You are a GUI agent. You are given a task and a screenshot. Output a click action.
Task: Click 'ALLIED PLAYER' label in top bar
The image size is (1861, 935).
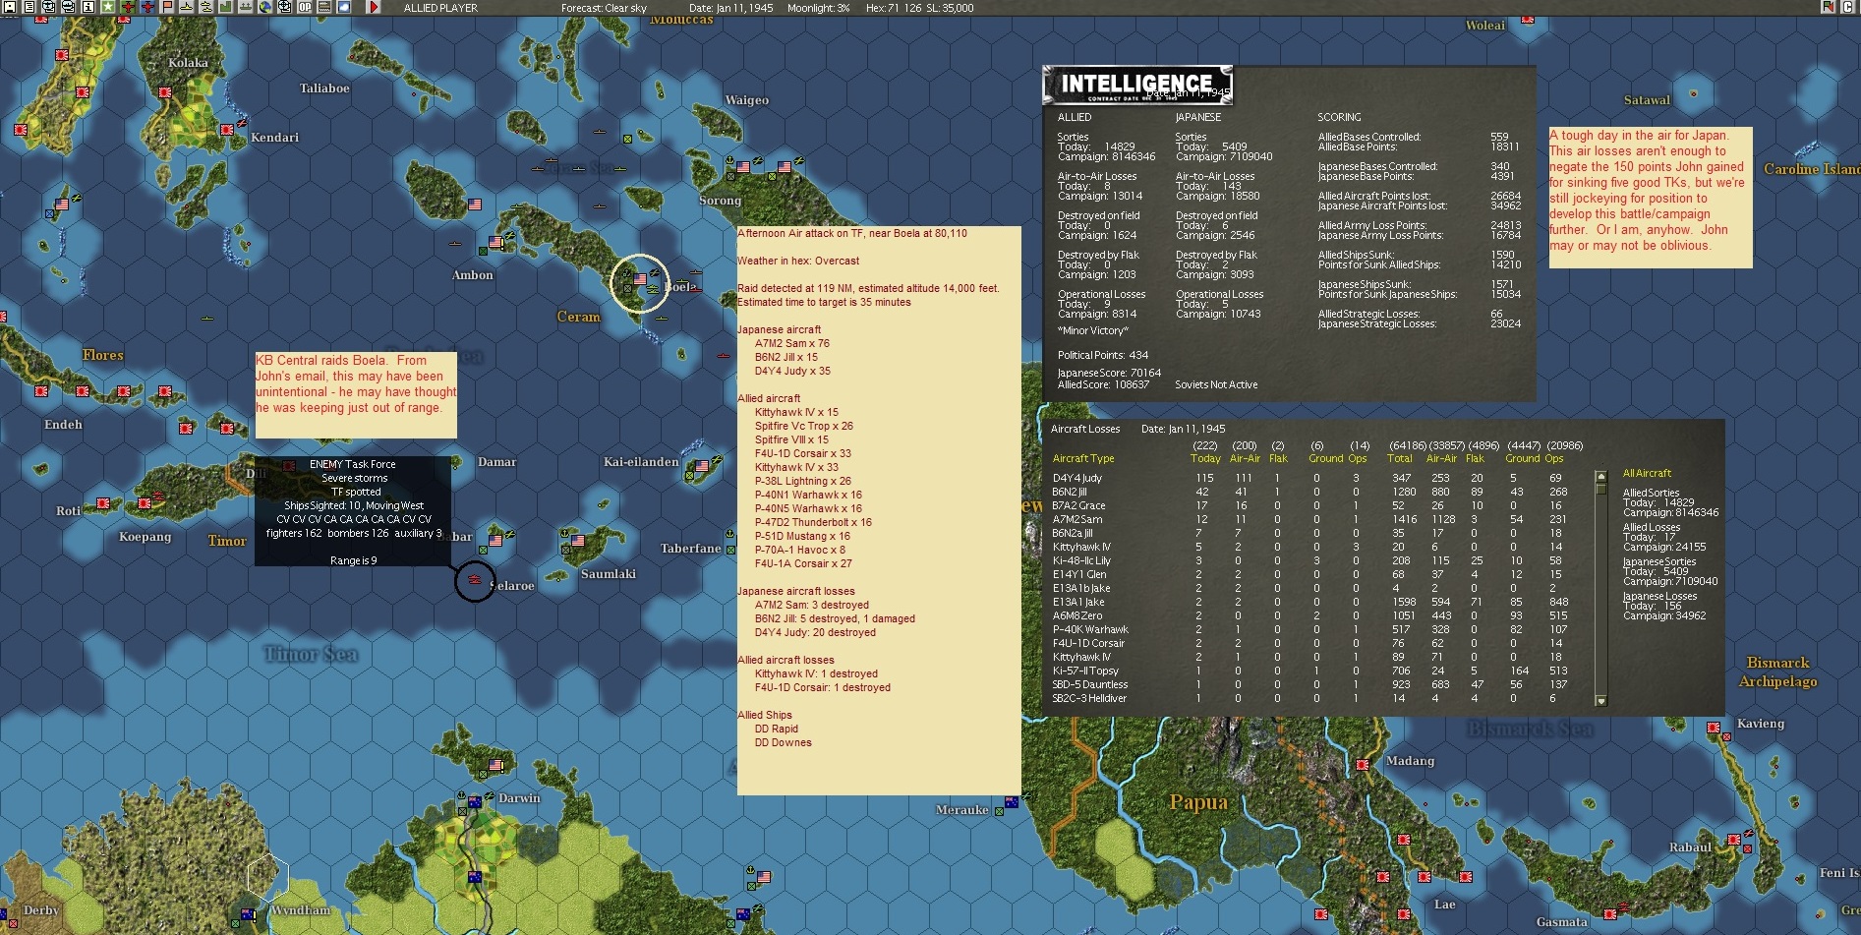[x=440, y=8]
